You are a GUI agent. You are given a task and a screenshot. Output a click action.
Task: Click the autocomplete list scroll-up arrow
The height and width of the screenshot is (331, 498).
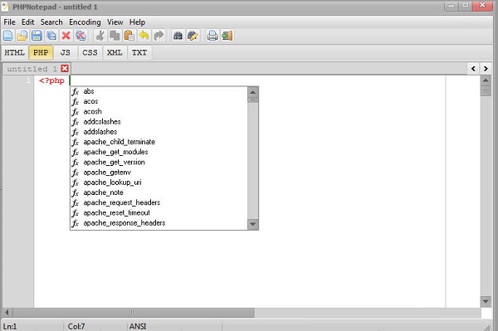(253, 92)
